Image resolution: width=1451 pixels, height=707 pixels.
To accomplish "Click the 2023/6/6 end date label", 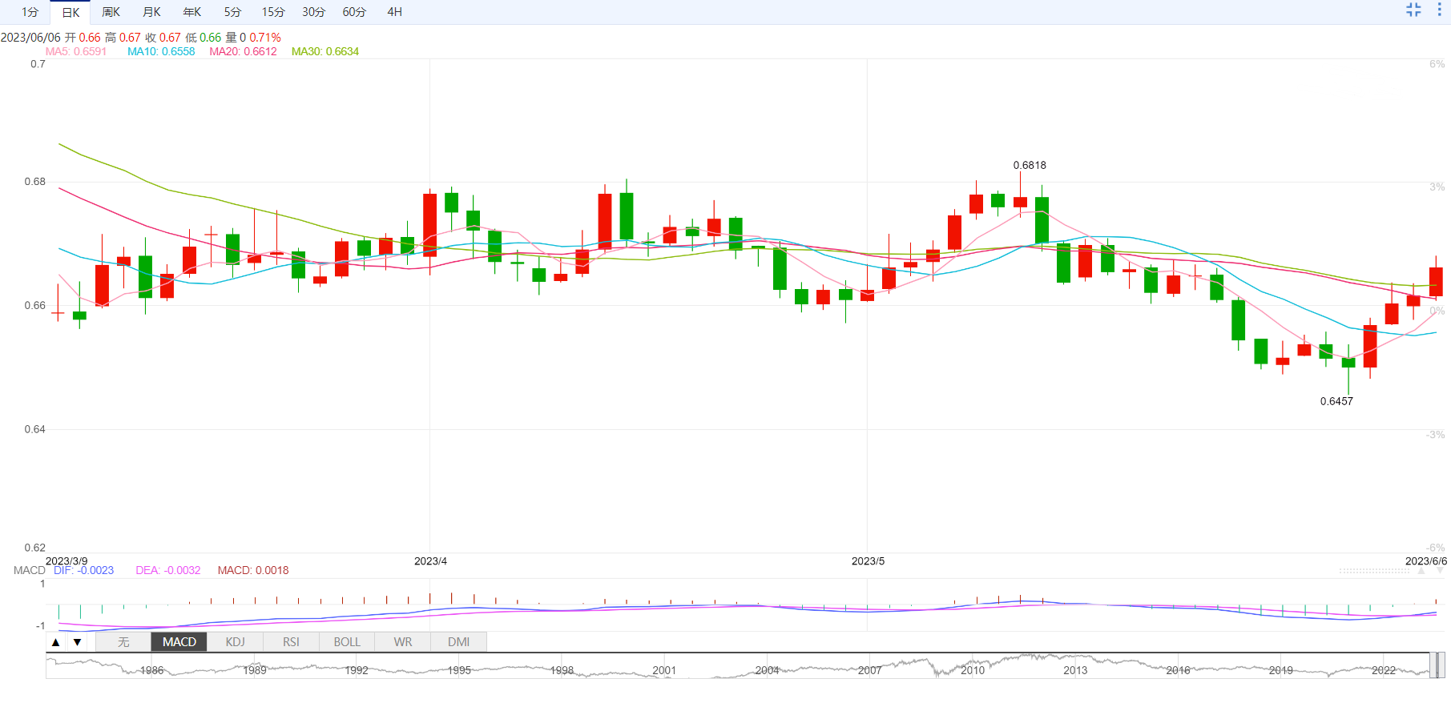I will pyautogui.click(x=1426, y=560).
